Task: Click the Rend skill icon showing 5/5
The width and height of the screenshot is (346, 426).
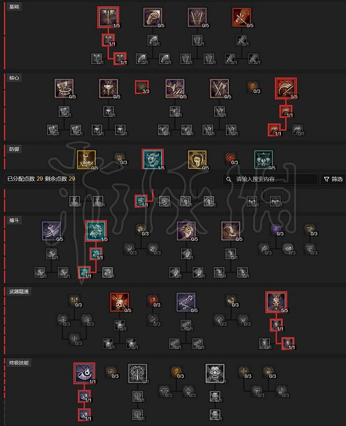Action: pyautogui.click(x=286, y=88)
